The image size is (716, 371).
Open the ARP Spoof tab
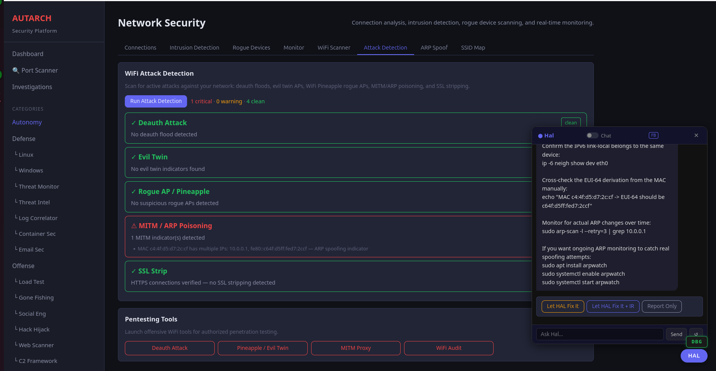(434, 47)
